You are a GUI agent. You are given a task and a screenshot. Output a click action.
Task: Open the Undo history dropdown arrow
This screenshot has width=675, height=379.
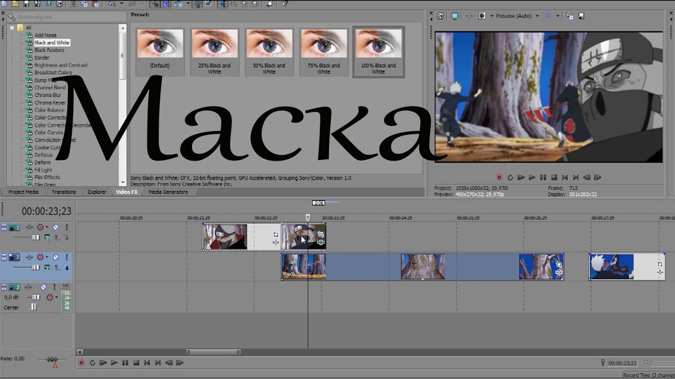coord(122,4)
